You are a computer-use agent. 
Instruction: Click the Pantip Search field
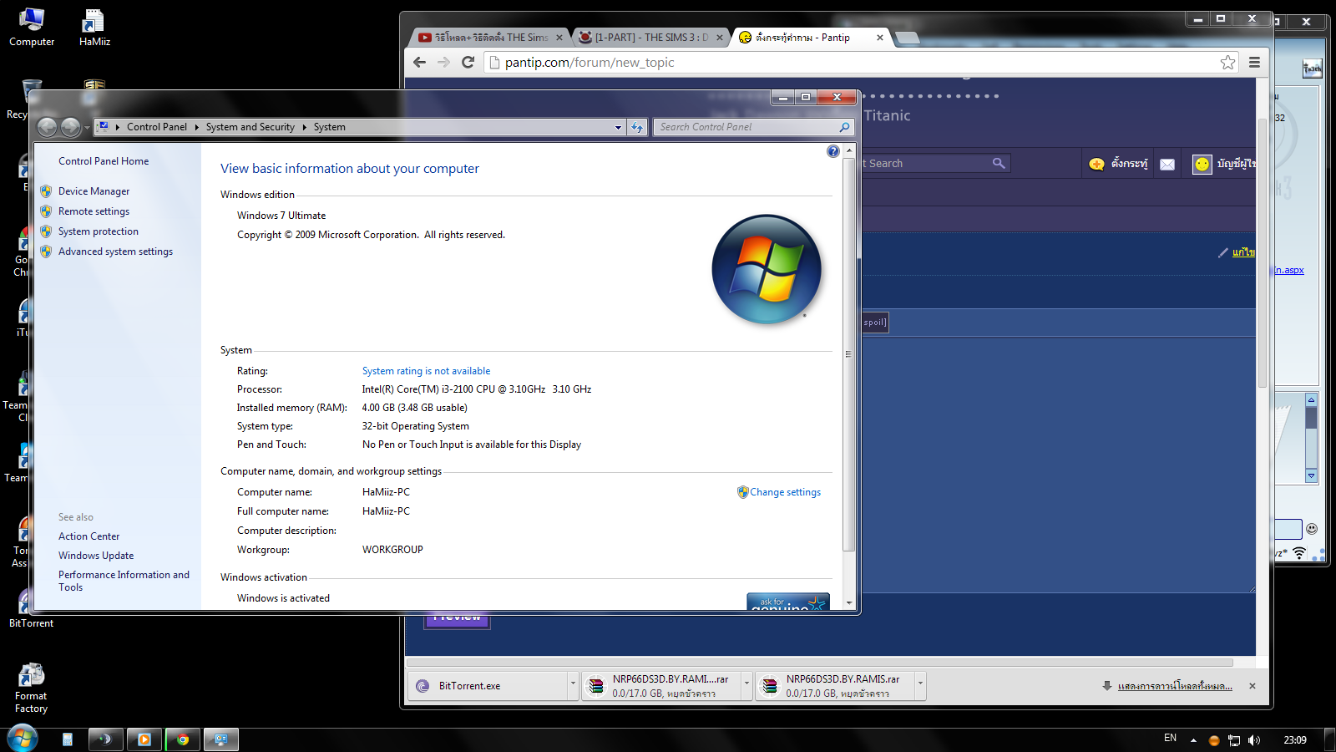(927, 163)
